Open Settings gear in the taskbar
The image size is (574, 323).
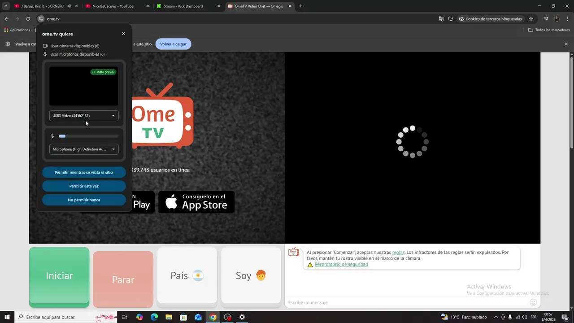pos(242,317)
